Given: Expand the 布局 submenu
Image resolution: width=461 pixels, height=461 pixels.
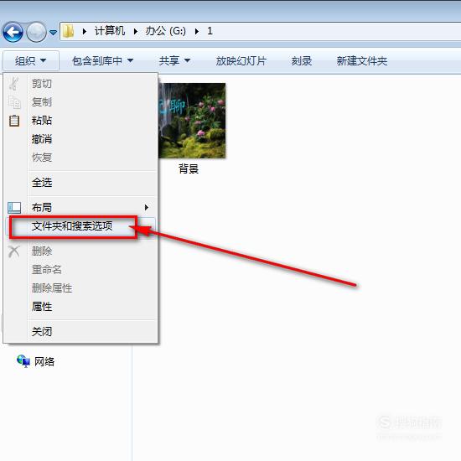Looking at the screenshot, I should coord(80,208).
